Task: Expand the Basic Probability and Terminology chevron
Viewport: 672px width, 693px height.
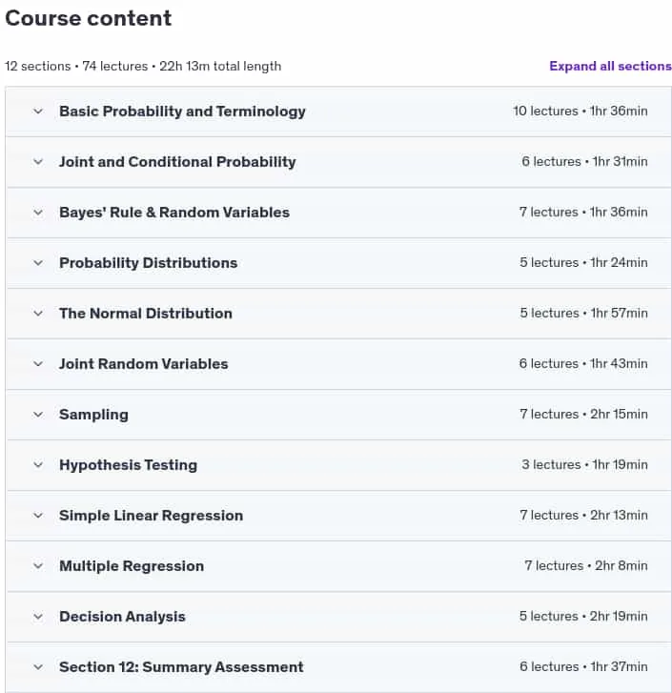Action: [38, 111]
